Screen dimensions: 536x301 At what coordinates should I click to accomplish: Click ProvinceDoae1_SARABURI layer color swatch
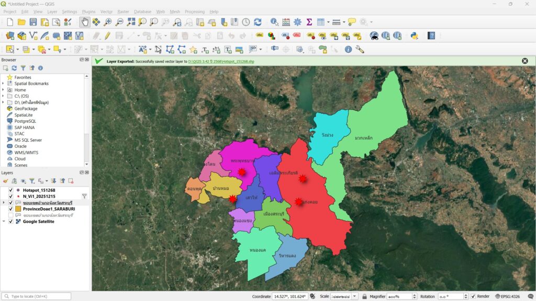click(x=18, y=209)
